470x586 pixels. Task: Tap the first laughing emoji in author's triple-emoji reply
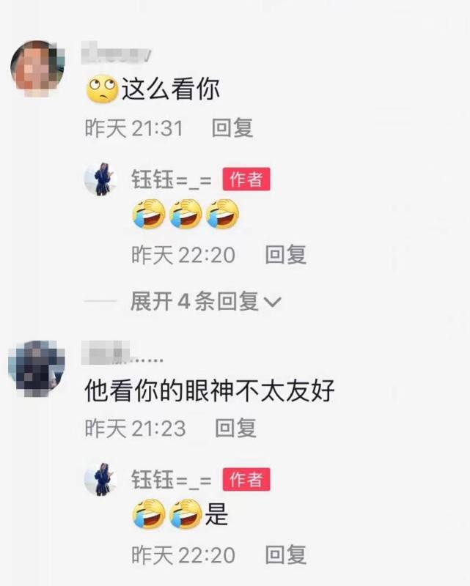(x=149, y=213)
